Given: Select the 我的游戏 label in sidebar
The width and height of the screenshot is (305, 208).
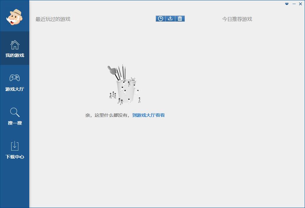Looking at the screenshot, I should tap(15, 56).
